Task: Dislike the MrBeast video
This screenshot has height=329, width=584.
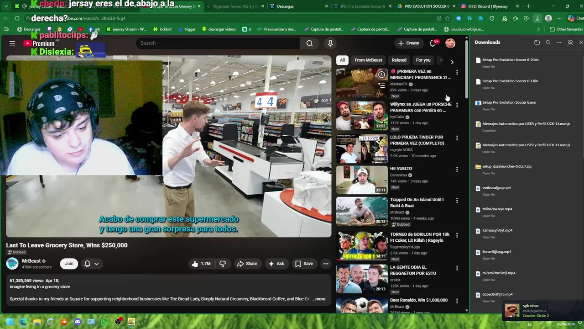Action: tap(223, 264)
